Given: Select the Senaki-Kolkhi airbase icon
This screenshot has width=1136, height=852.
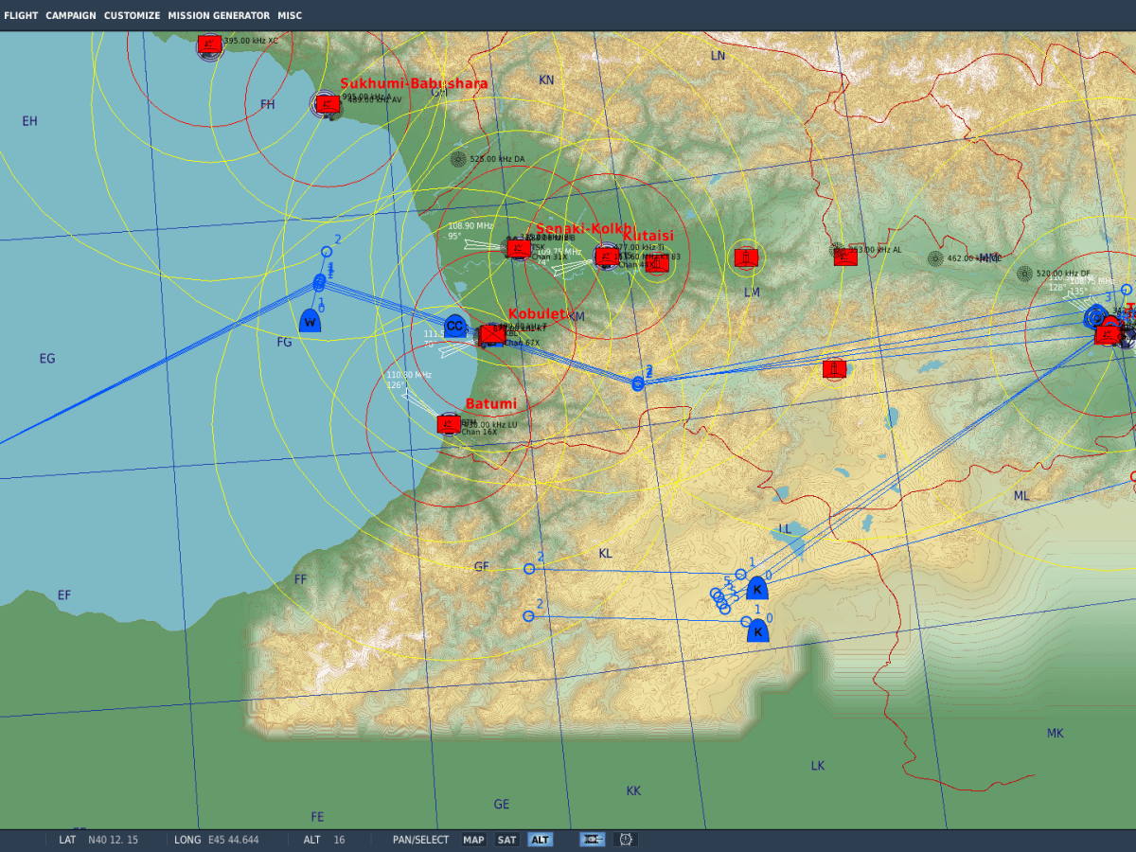Looking at the screenshot, I should coord(518,246).
